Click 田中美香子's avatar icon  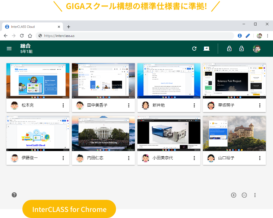[x=80, y=105]
